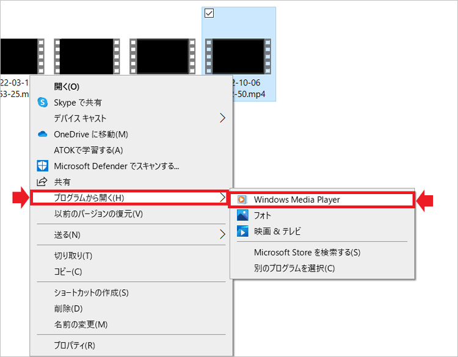Choose ショートカットの作成(S)
Viewport: 458px width, 357px height.
(x=131, y=292)
